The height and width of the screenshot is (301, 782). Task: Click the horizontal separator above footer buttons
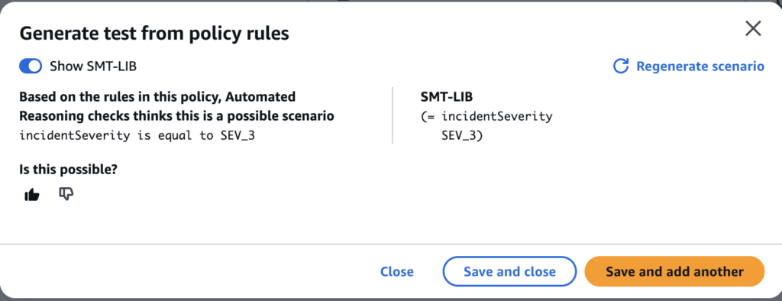click(391, 244)
